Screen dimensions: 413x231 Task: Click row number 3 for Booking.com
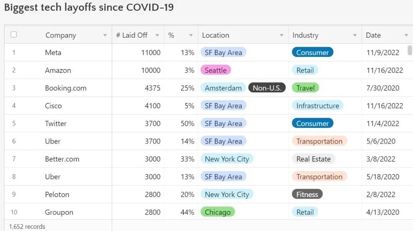(14, 88)
